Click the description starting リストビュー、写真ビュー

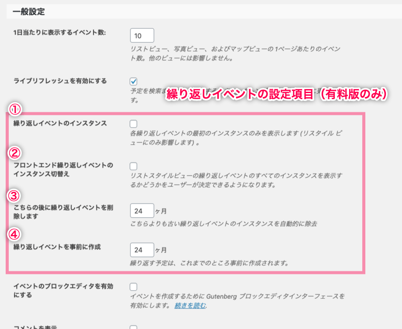pos(235,54)
